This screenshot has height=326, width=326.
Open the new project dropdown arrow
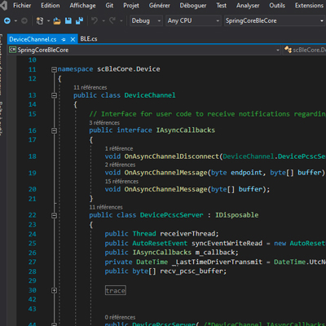point(48,21)
